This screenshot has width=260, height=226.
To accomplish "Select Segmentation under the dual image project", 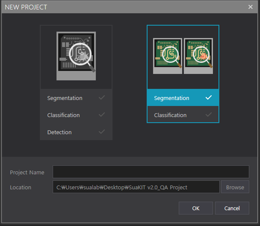I will 183,98.
